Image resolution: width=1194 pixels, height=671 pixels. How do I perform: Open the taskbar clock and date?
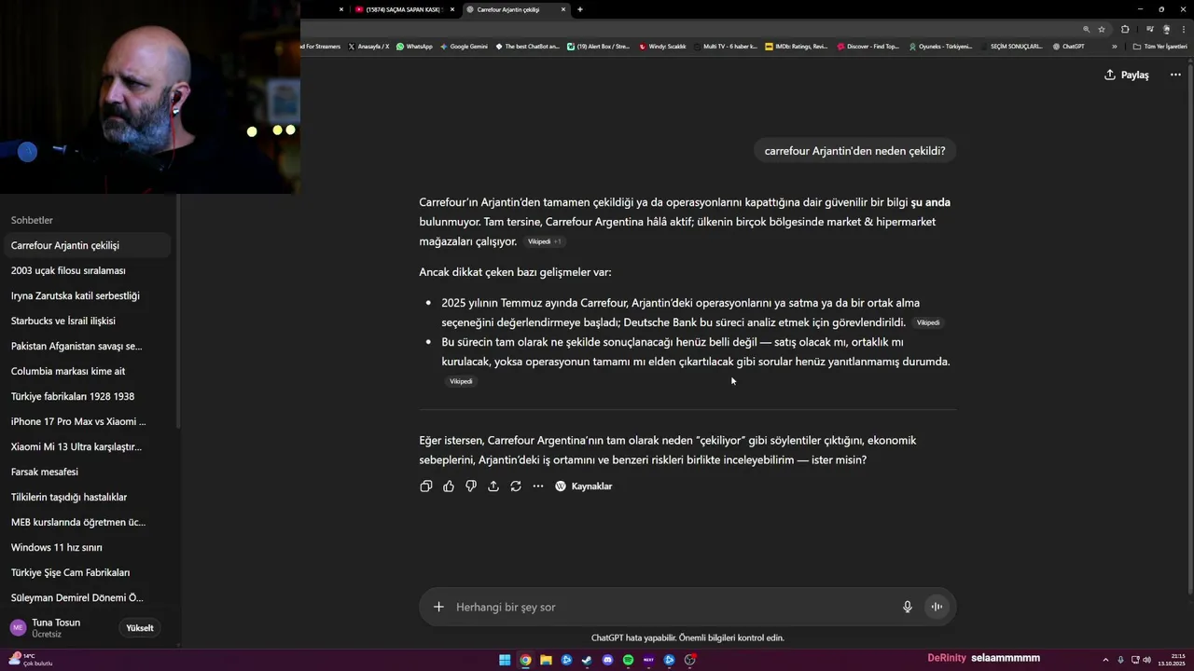coord(1172,660)
